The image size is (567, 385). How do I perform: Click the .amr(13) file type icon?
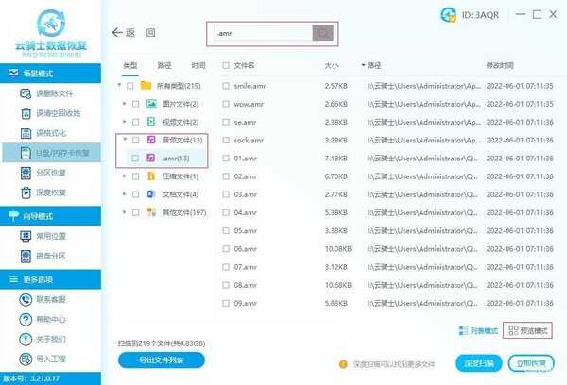pyautogui.click(x=151, y=158)
